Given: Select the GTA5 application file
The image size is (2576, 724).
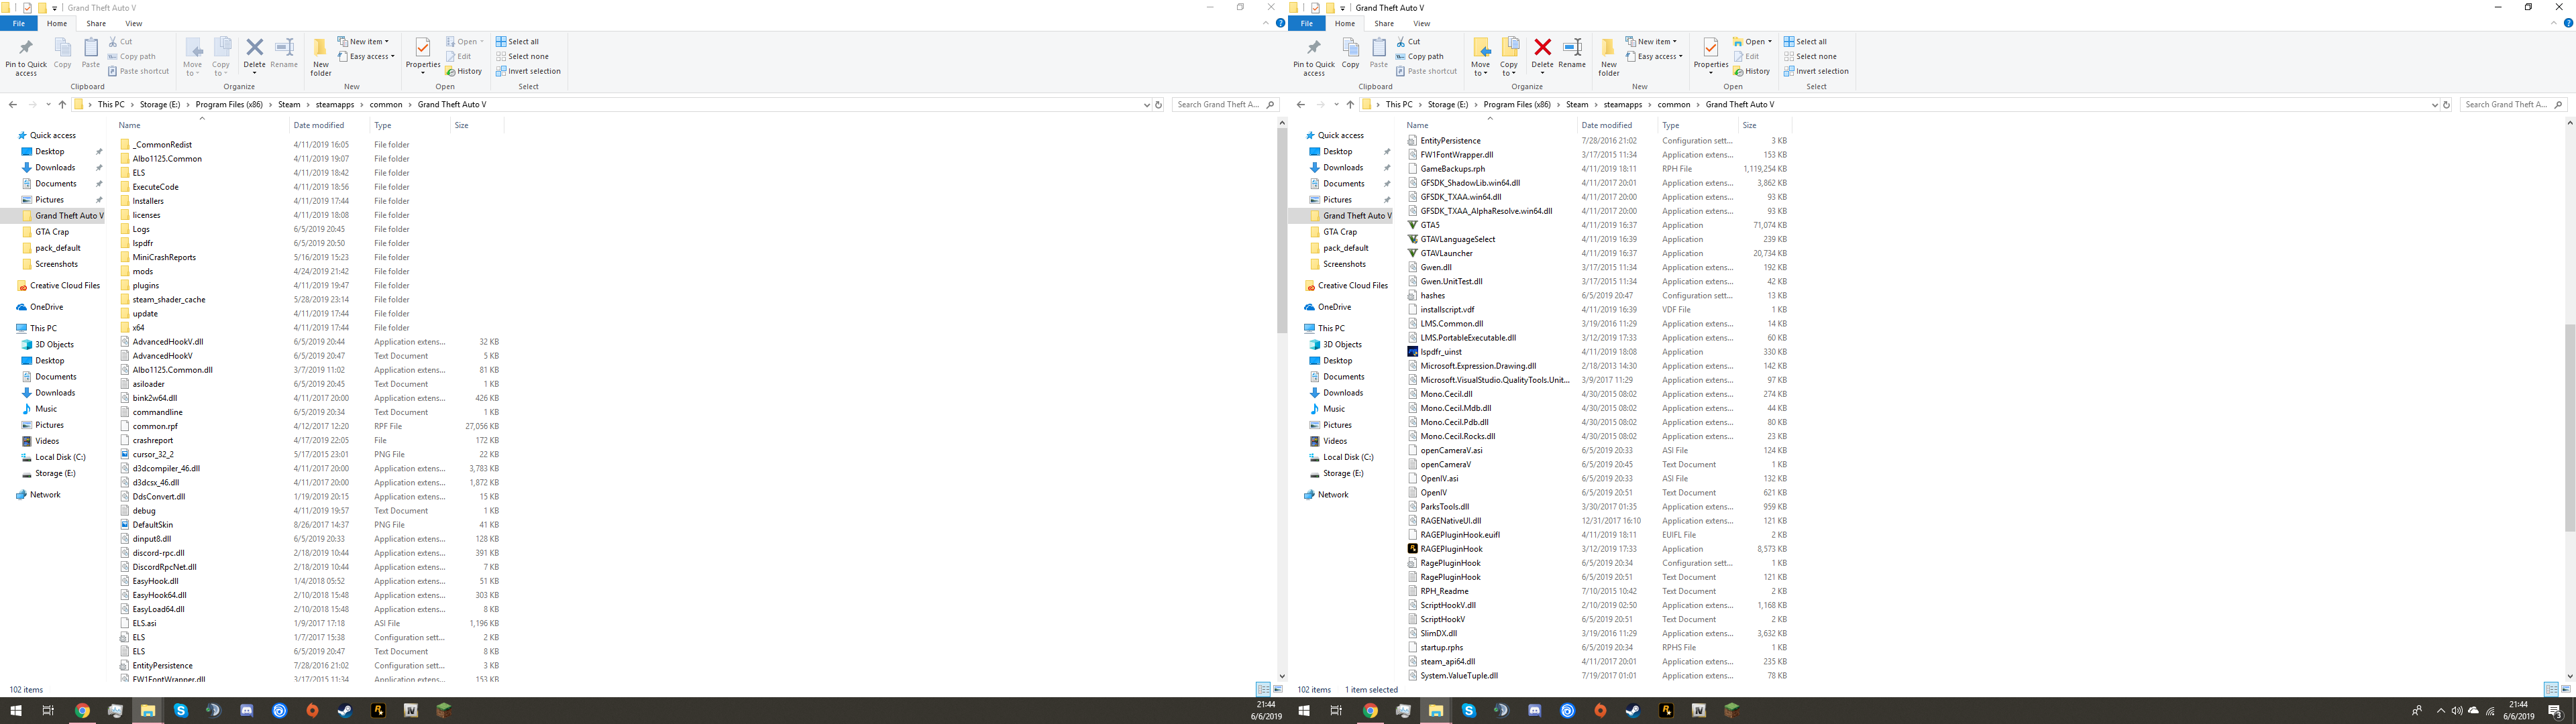Looking at the screenshot, I should (x=1430, y=225).
